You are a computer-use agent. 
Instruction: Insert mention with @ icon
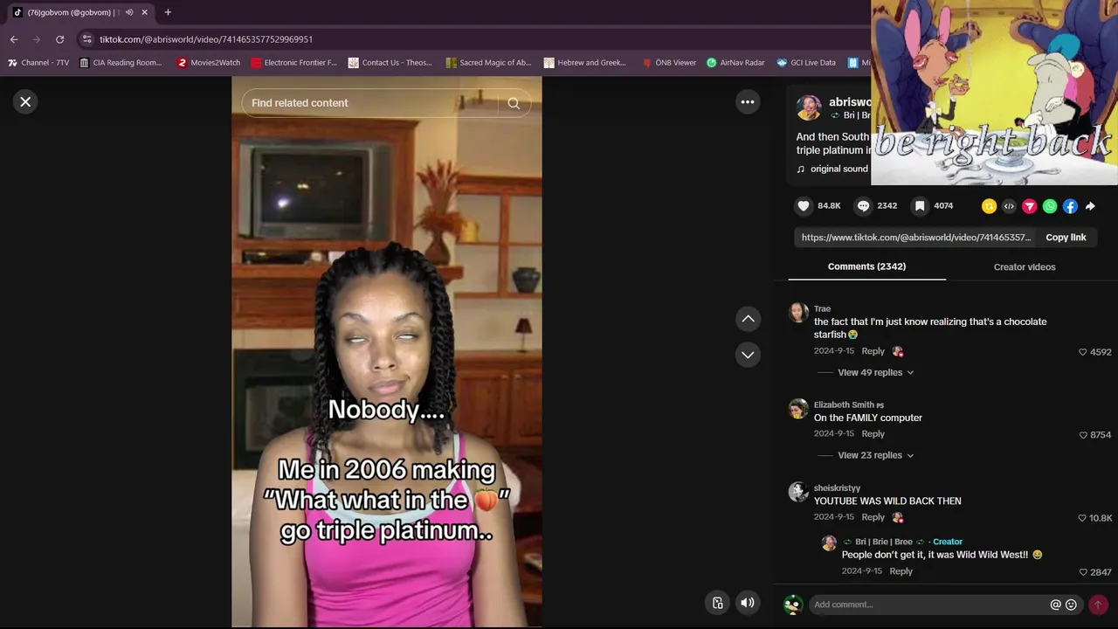[x=1055, y=605]
